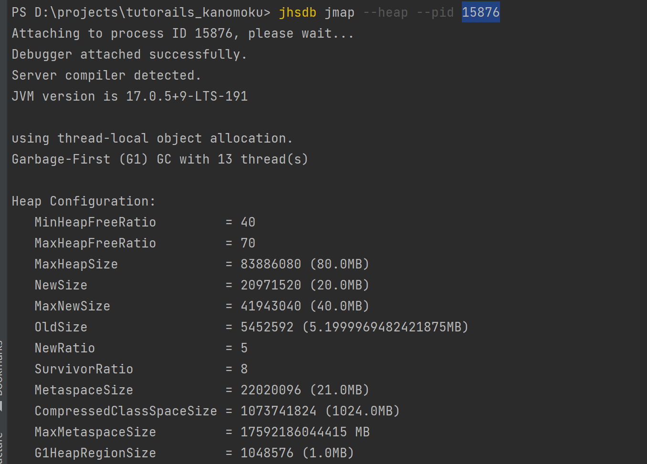Click the value 17592186044415 MB
647x464 pixels.
coord(305,432)
